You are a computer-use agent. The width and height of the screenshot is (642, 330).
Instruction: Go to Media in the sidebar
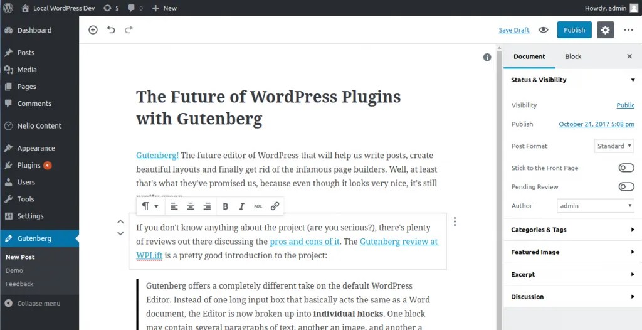[x=39, y=70]
